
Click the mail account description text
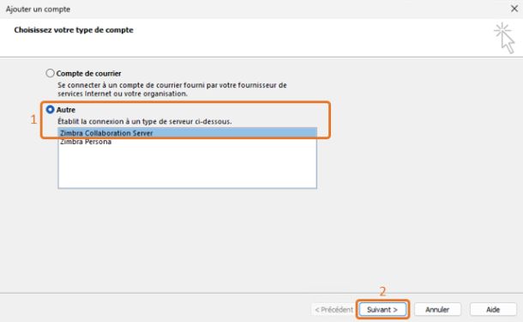pyautogui.click(x=172, y=89)
